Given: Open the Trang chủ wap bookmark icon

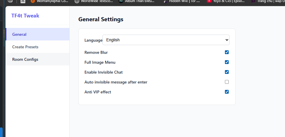Looking at the screenshot, I should click(253, 1).
